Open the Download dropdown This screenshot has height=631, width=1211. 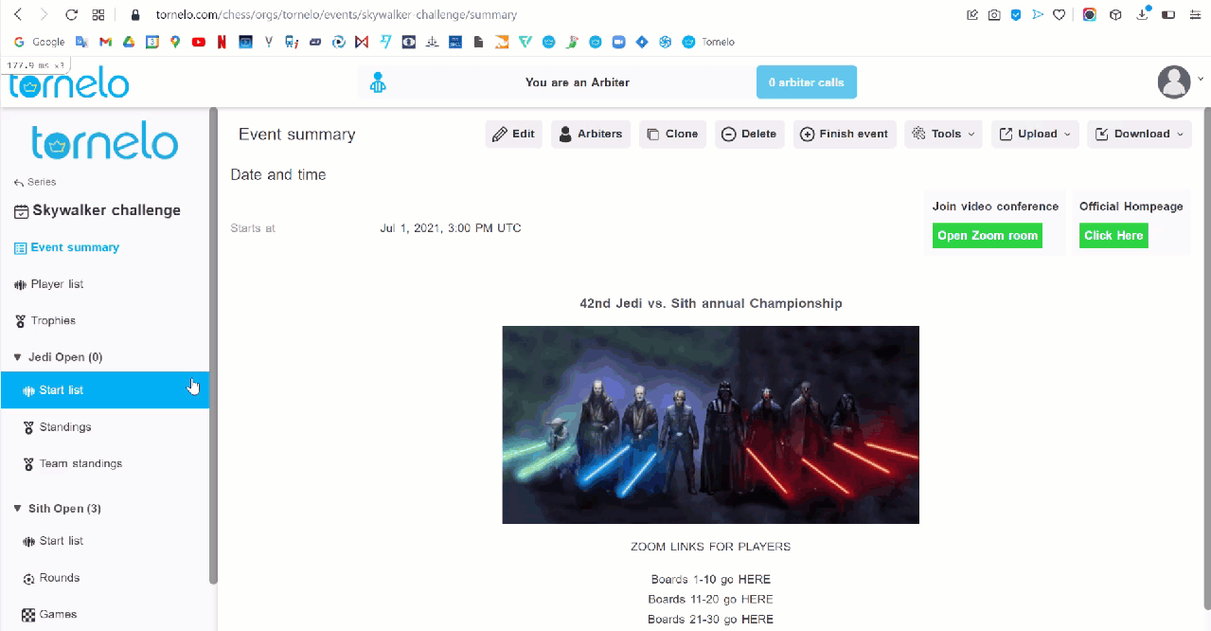tap(1139, 135)
